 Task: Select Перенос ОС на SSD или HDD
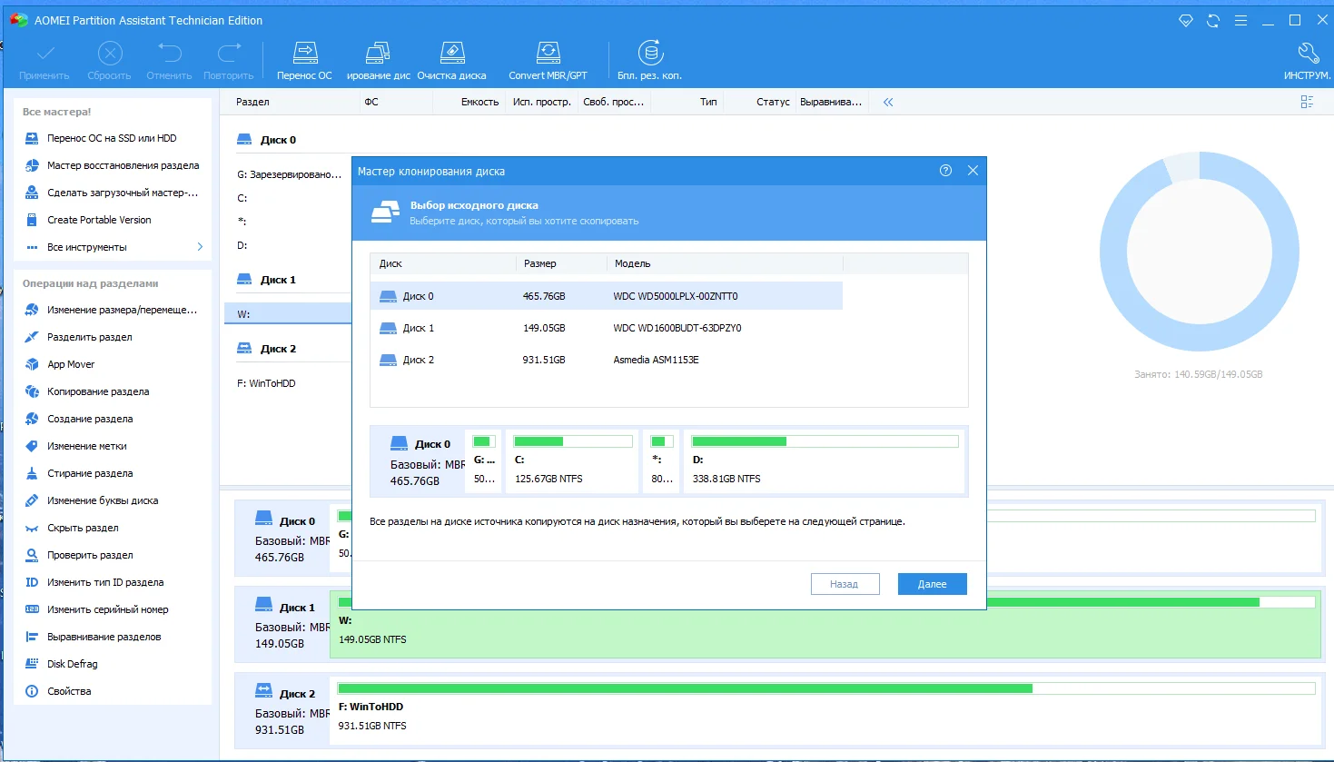(x=112, y=138)
